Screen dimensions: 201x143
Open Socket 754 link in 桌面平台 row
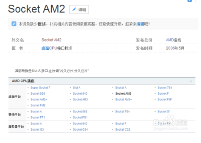(x=165, y=88)
